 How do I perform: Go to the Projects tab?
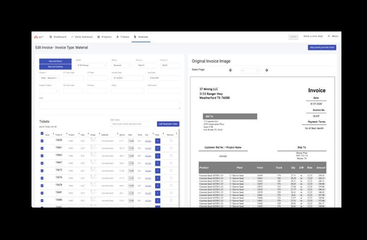tap(104, 37)
